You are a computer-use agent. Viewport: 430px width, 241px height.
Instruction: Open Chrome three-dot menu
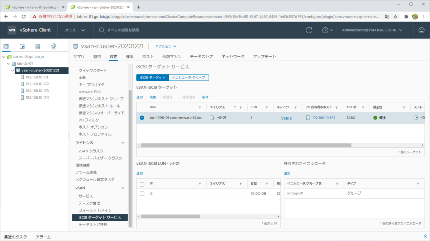(x=424, y=16)
